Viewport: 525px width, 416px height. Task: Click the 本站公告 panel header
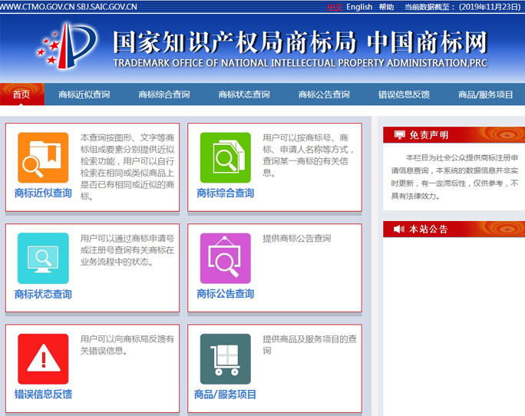click(x=454, y=229)
